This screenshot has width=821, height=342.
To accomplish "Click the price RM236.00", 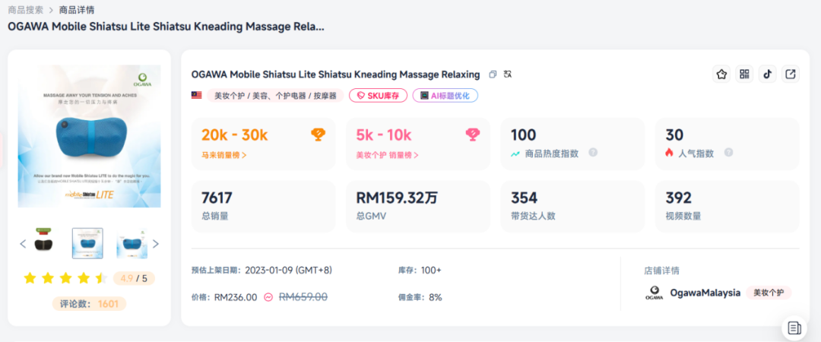I will tap(236, 297).
